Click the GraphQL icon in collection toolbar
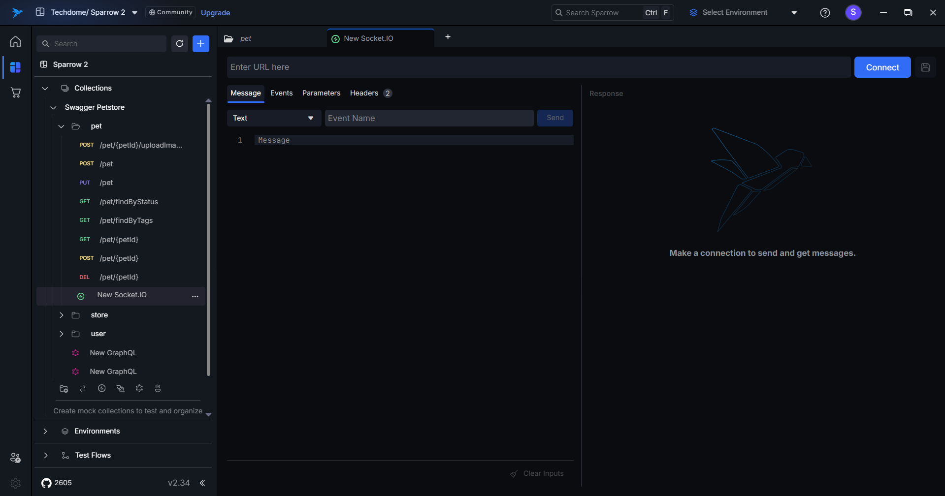This screenshot has width=945, height=496. pyautogui.click(x=139, y=389)
